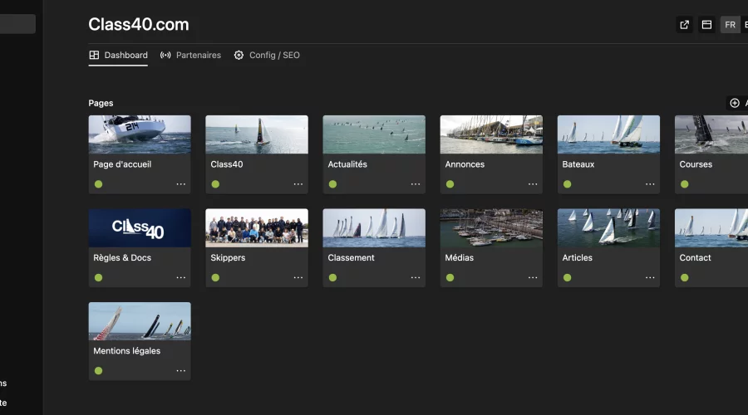Toggle published status of Contact page
The image size is (748, 415).
click(685, 278)
